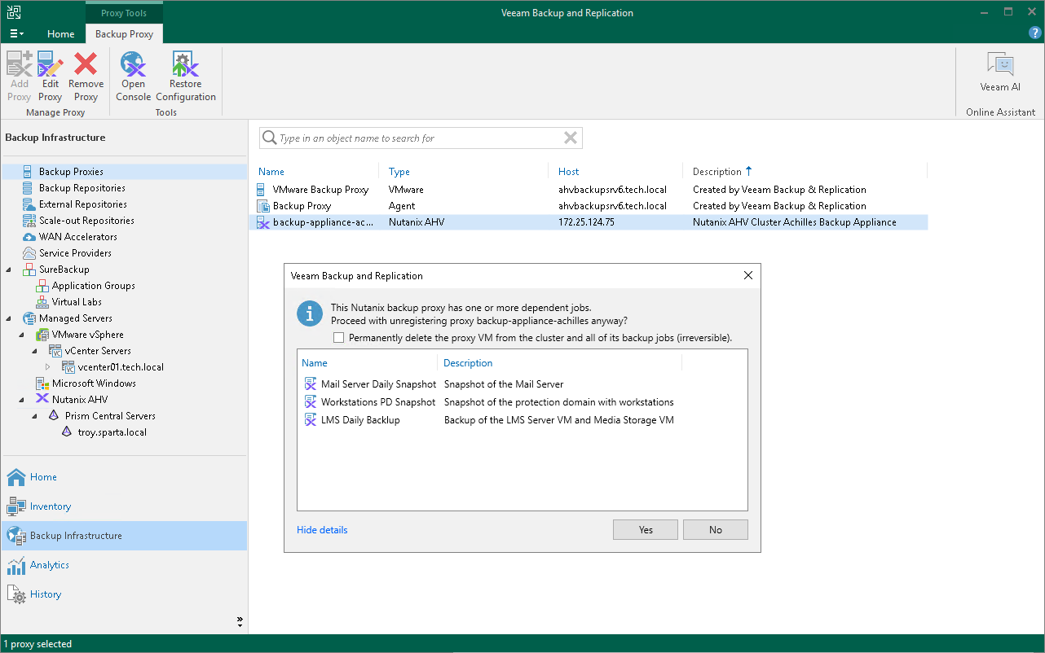Click the Backup Proxies tree icon
Image resolution: width=1045 pixels, height=653 pixels.
click(x=28, y=172)
